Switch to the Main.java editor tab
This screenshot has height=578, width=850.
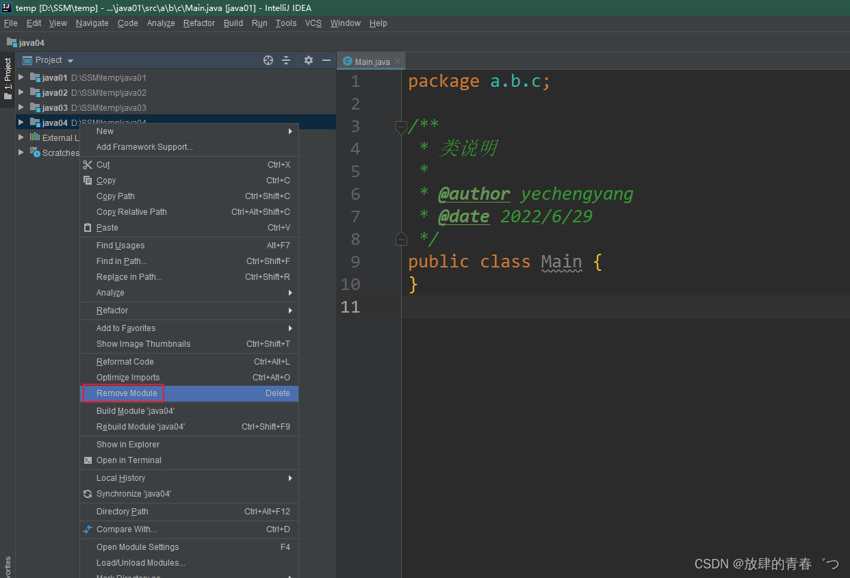(x=372, y=62)
